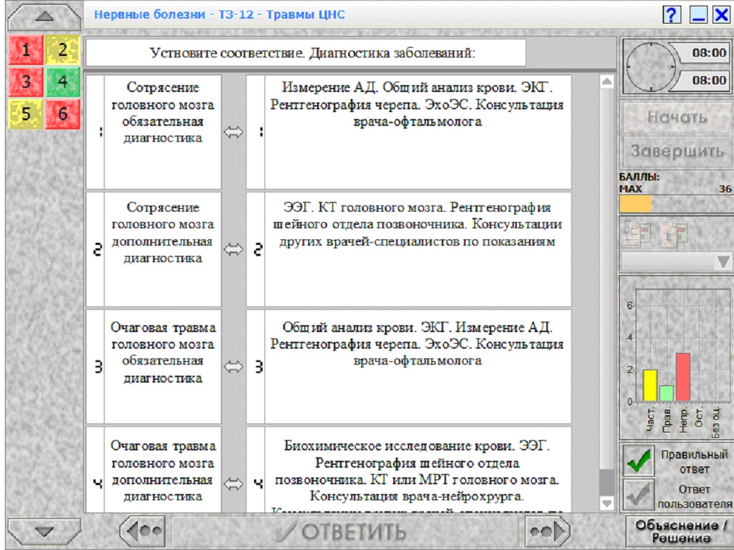Select question 2 yellow tile
Viewport: 734px width, 550px height.
click(x=63, y=50)
